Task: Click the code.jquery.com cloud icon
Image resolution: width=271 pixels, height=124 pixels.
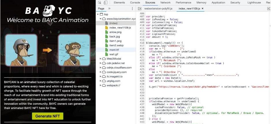Action: 104,72
